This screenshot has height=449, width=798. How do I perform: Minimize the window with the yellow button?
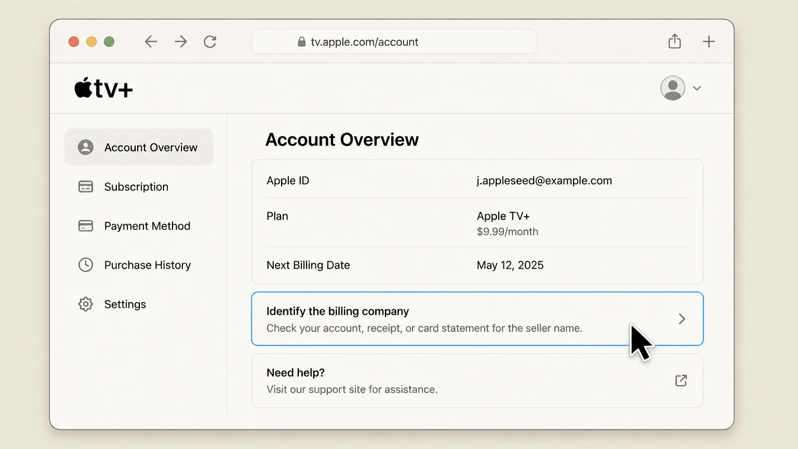(x=91, y=42)
